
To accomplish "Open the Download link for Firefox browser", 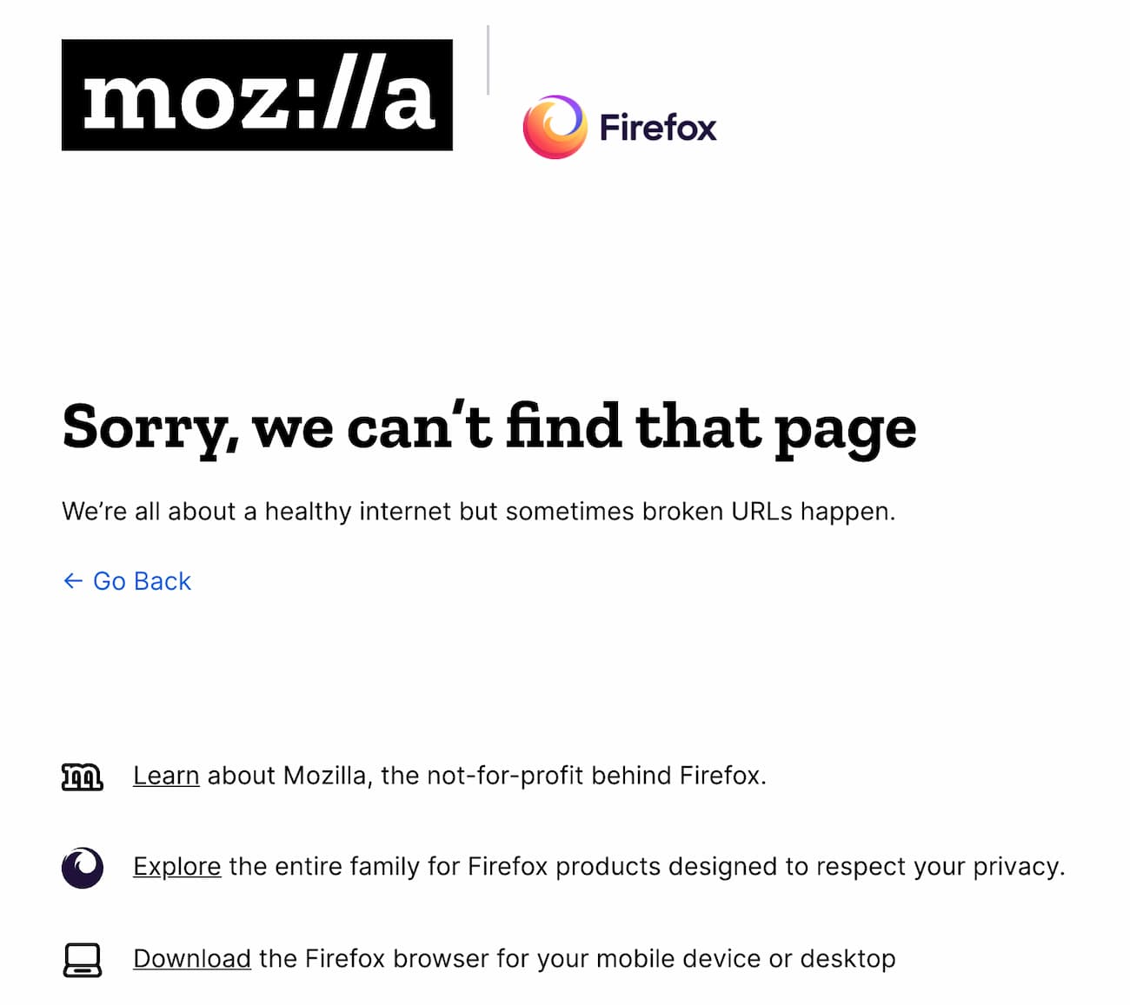I will click(x=192, y=959).
